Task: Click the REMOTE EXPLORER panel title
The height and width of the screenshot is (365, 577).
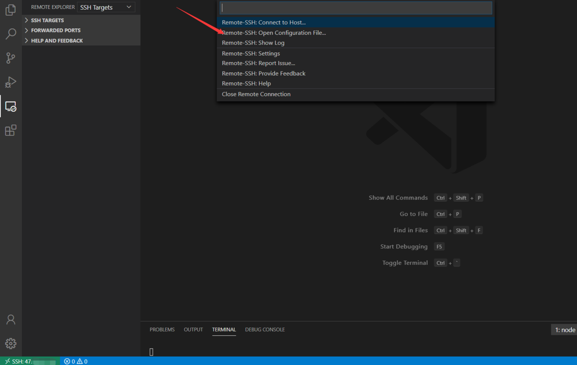Action: [53, 7]
